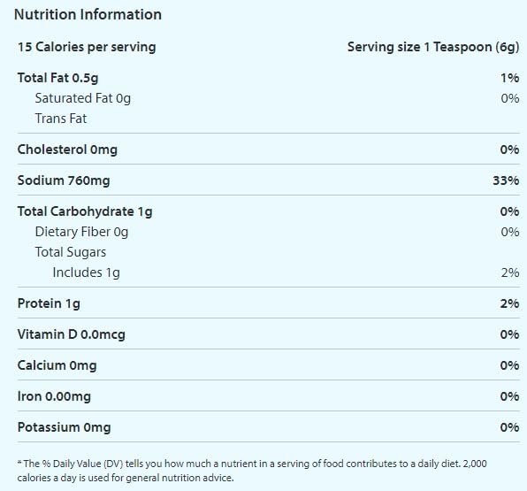Screen dimensions: 527x491
Task: Select the Vitamin D 0.0mcg row
Action: 268,334
